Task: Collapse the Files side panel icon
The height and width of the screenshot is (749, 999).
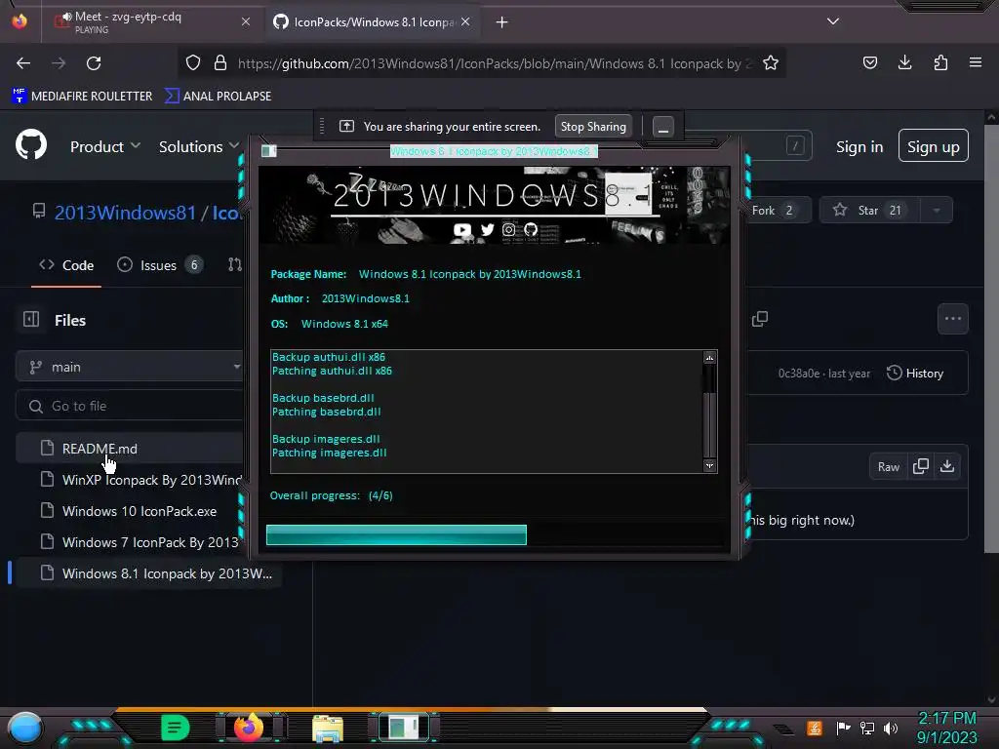Action: click(x=31, y=319)
